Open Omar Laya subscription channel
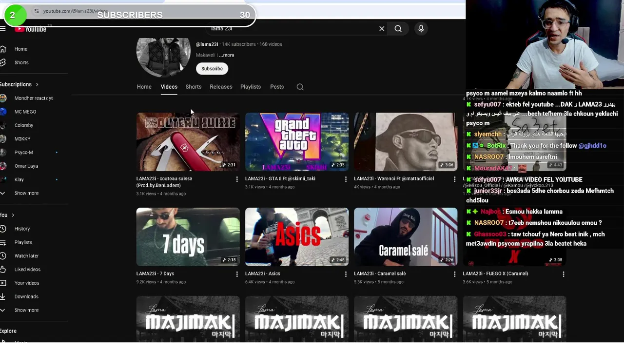The image size is (624, 351). click(x=26, y=166)
